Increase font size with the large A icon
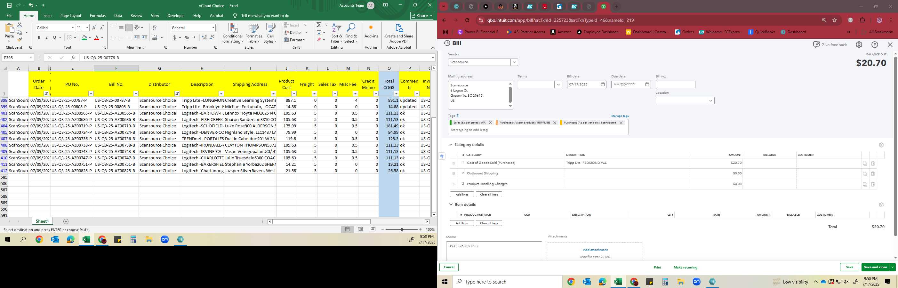Screen dimensions: 898x288 click(x=94, y=28)
